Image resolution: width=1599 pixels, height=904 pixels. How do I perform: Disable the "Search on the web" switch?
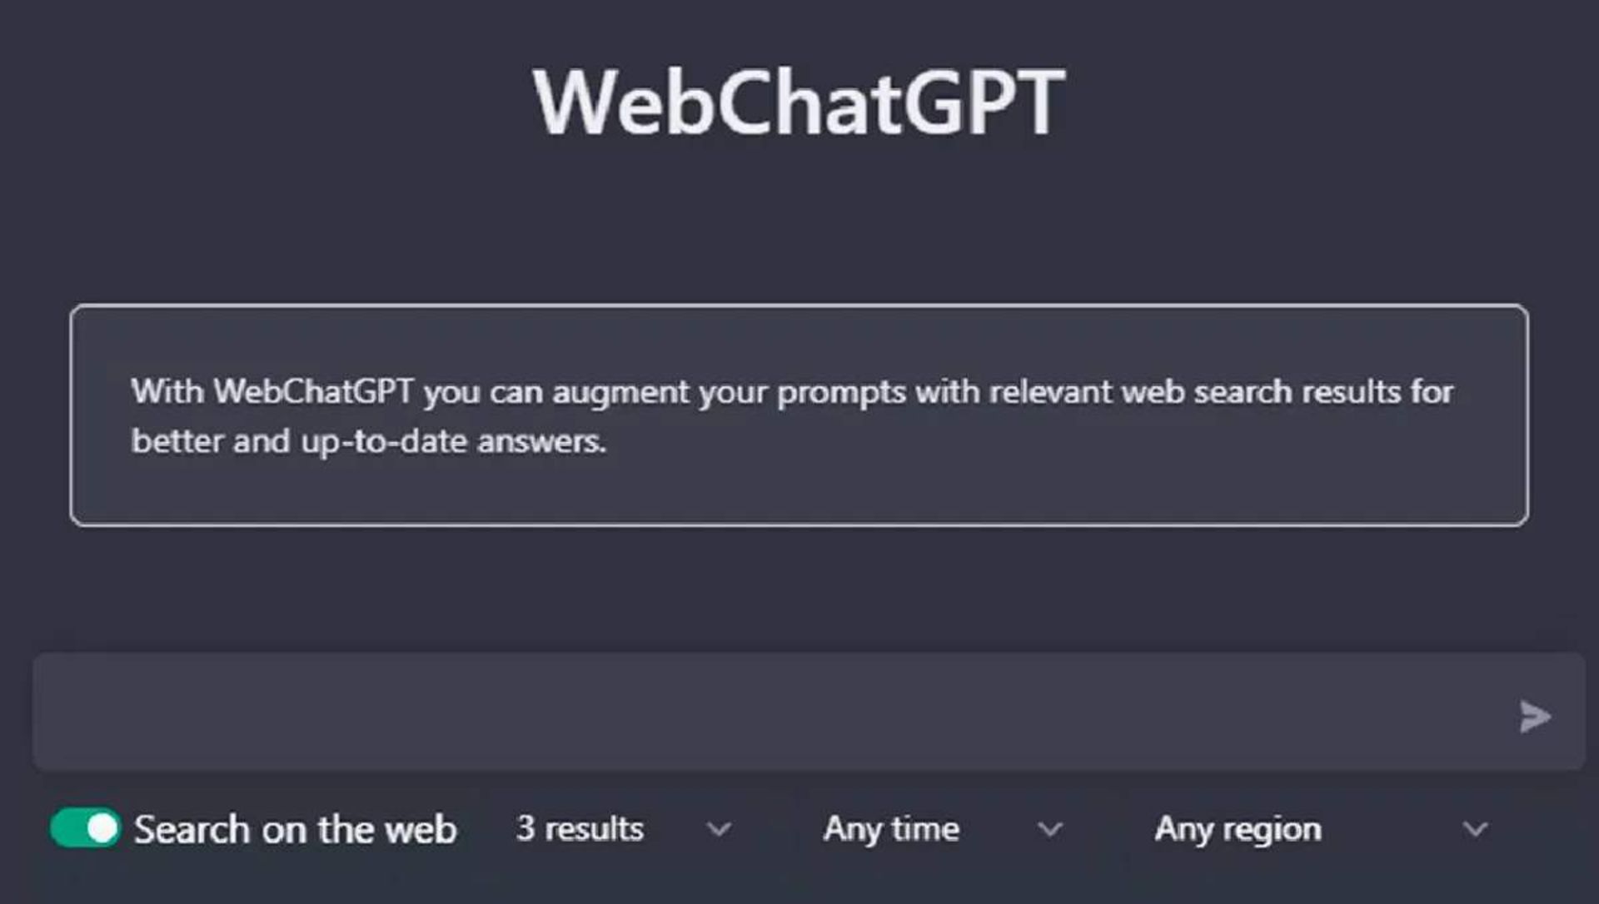tap(83, 827)
